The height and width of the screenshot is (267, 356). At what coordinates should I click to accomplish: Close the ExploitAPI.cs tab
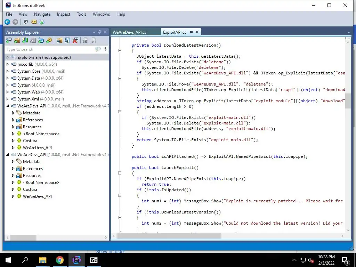point(197,32)
